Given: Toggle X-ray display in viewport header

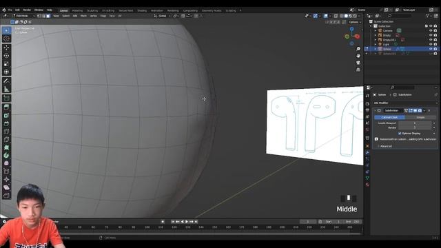Looking at the screenshot, I should click(x=336, y=16).
